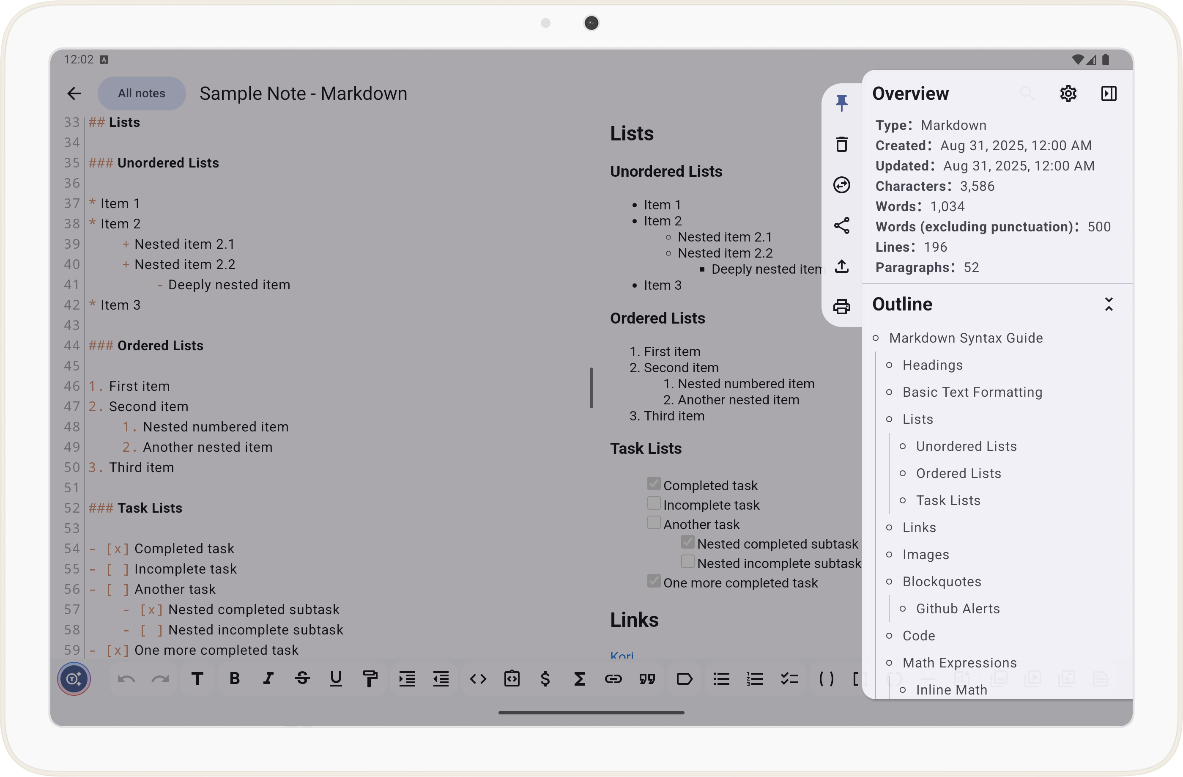Jump to Headings in outline
This screenshot has height=777, width=1183.
(x=932, y=365)
